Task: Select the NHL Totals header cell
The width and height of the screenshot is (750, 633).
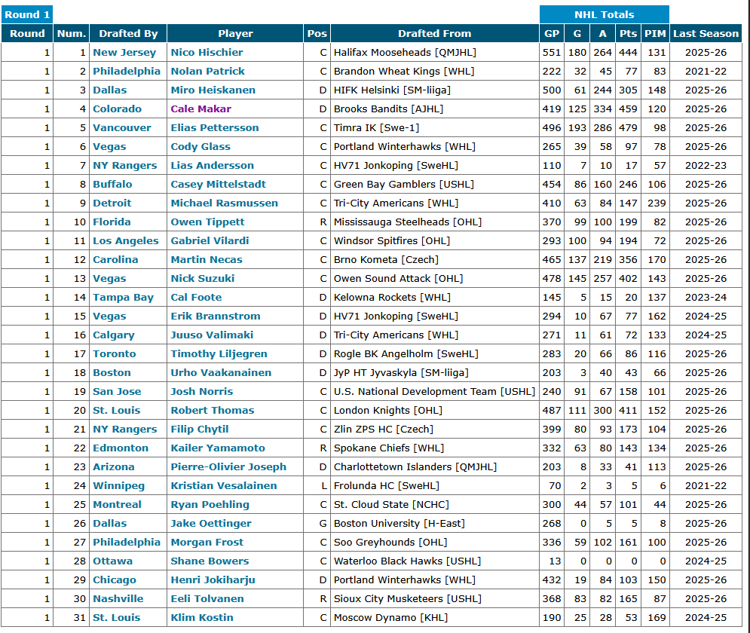Action: click(604, 14)
